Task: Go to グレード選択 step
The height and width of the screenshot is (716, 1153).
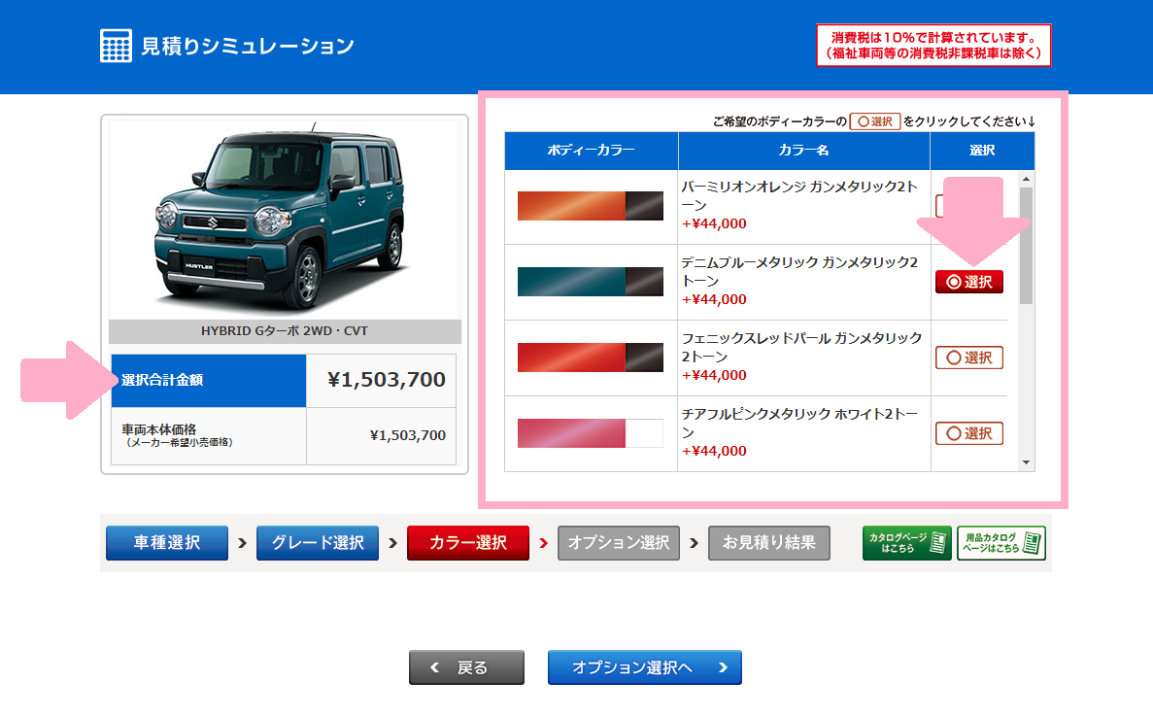Action: click(318, 542)
